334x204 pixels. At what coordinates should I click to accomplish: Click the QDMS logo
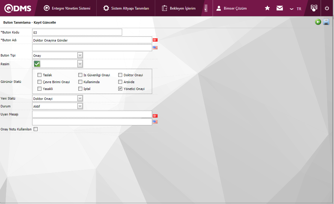[18, 8]
